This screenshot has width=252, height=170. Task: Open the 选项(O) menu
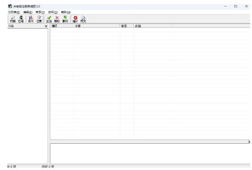pos(53,12)
